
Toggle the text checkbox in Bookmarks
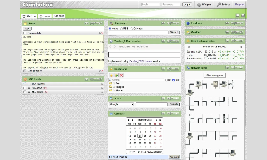point(174,80)
